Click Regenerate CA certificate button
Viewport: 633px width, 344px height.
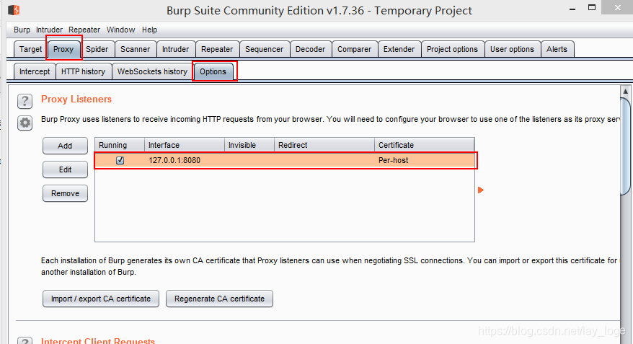220,299
